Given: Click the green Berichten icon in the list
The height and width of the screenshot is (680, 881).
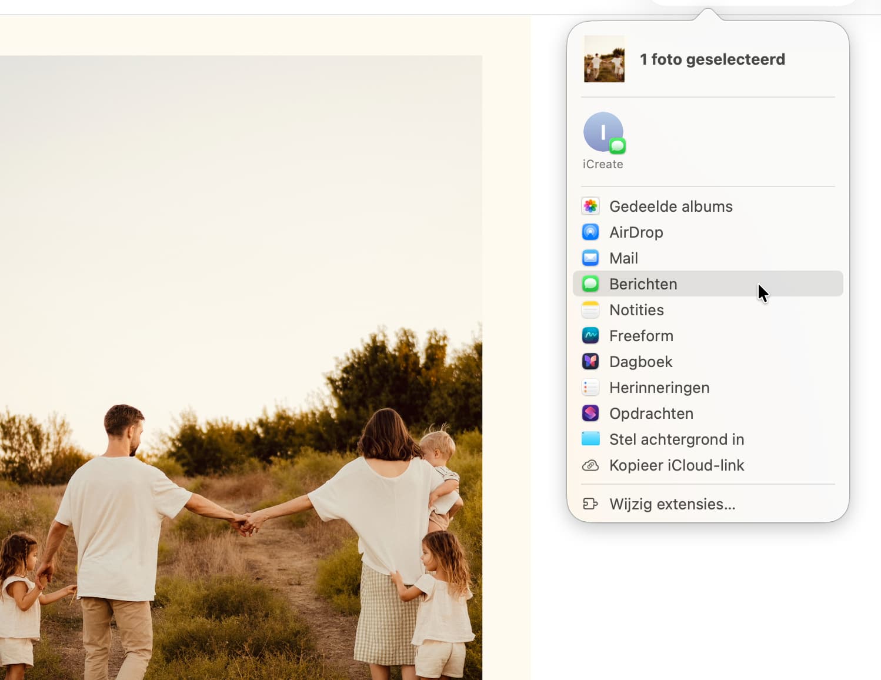Looking at the screenshot, I should (x=590, y=284).
